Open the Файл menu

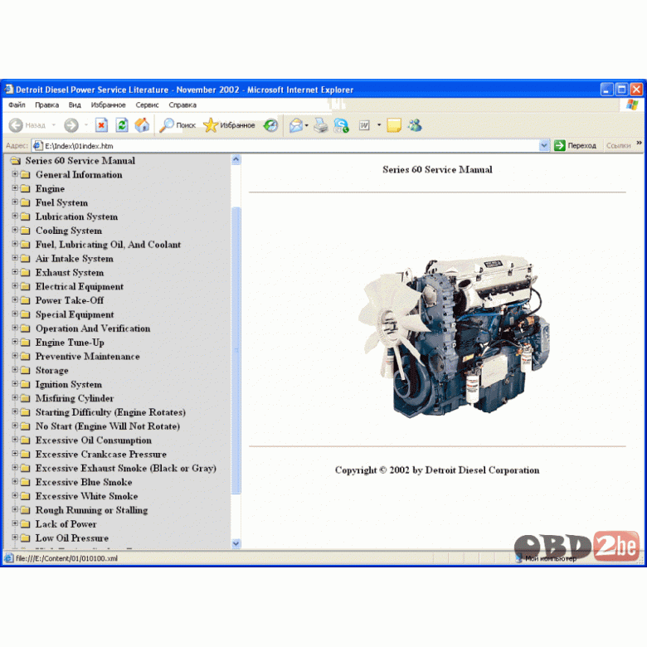pos(17,105)
